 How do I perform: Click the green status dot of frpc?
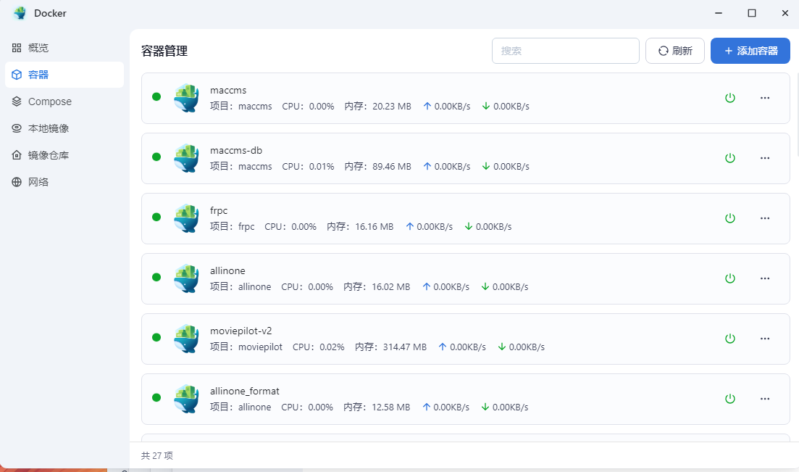pyautogui.click(x=156, y=218)
